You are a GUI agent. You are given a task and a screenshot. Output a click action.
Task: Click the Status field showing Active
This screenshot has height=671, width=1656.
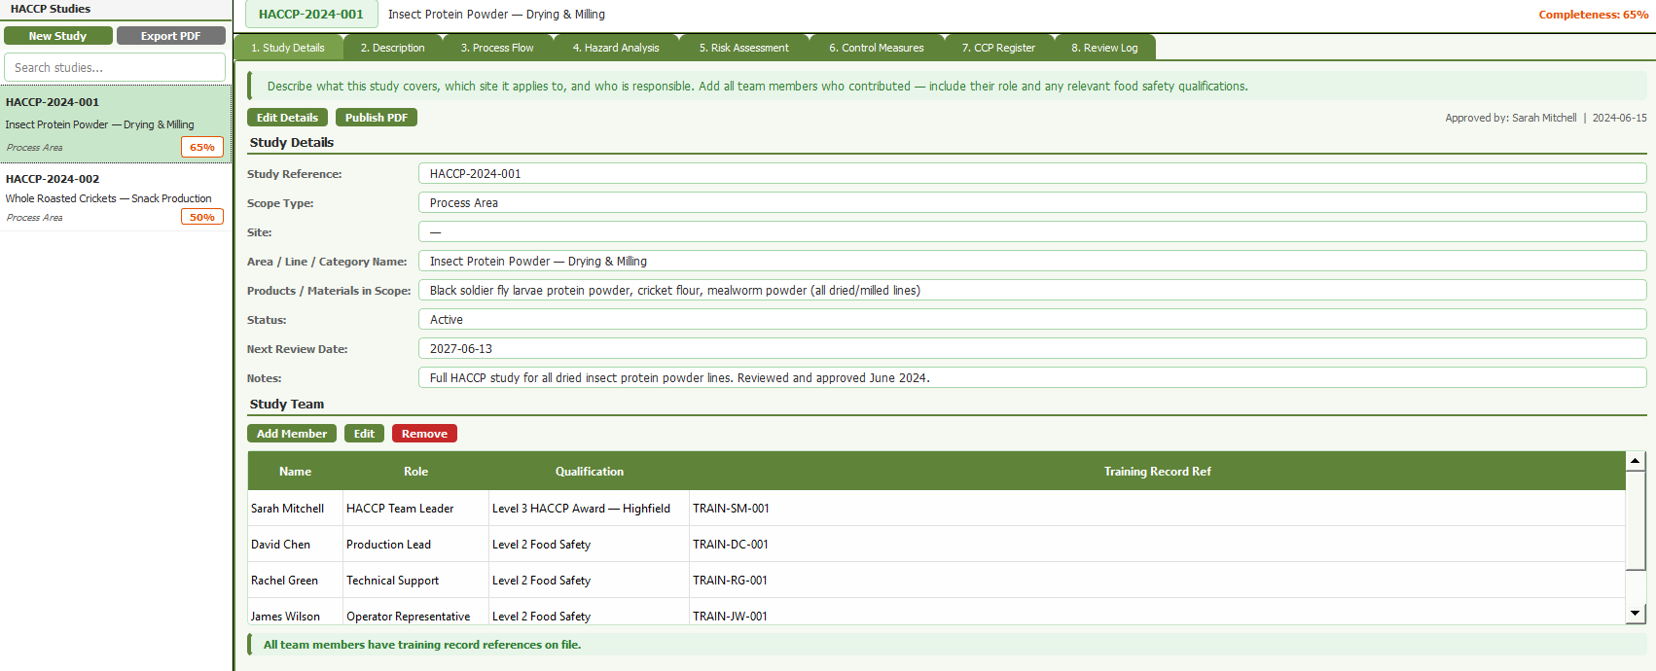(1032, 319)
